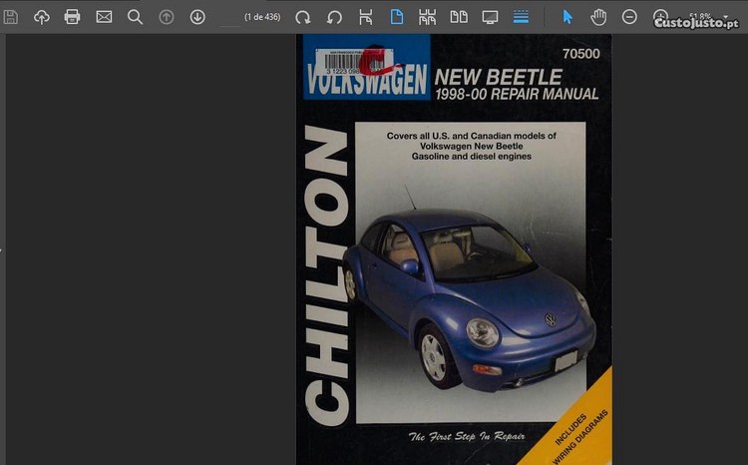748x465 pixels.
Task: Rotate page clockwise
Action: tap(303, 17)
